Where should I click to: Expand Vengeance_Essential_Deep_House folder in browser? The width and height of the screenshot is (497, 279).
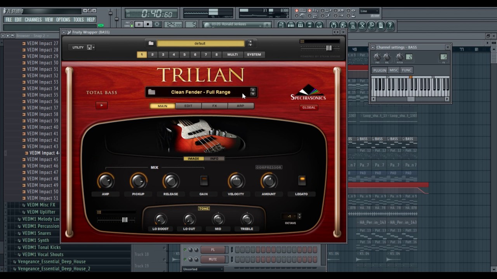pos(52,262)
